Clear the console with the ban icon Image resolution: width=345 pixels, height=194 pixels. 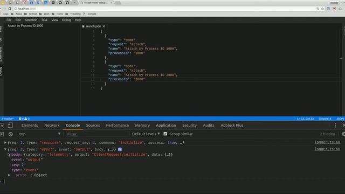coord(11,134)
